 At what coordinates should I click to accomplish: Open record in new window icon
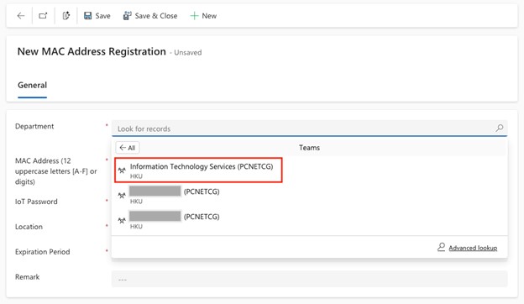point(43,16)
